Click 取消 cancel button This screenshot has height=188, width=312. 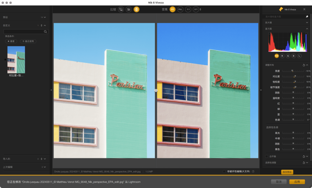279,182
